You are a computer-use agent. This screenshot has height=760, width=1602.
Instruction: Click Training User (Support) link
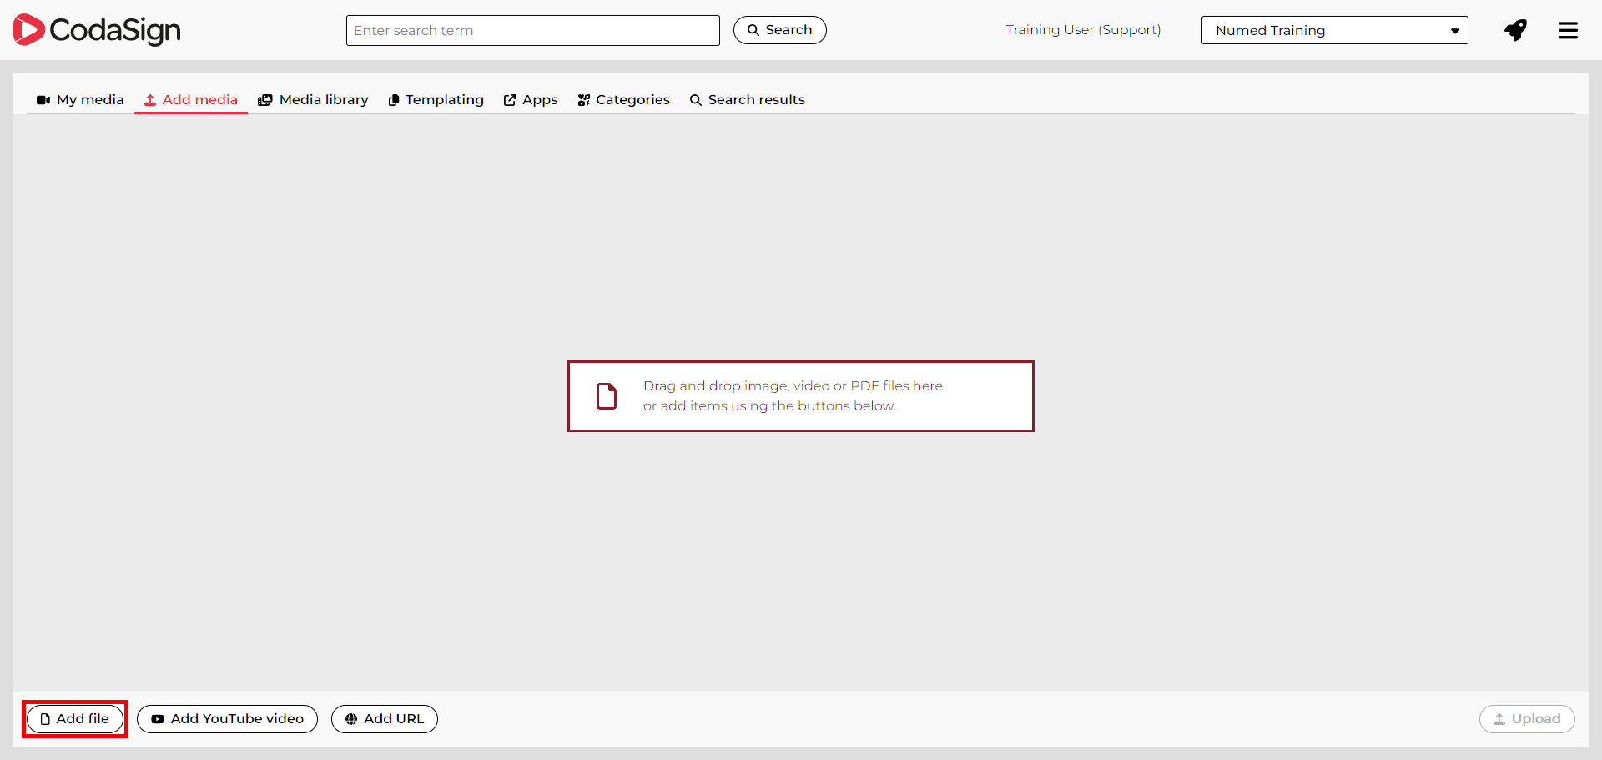1082,30
